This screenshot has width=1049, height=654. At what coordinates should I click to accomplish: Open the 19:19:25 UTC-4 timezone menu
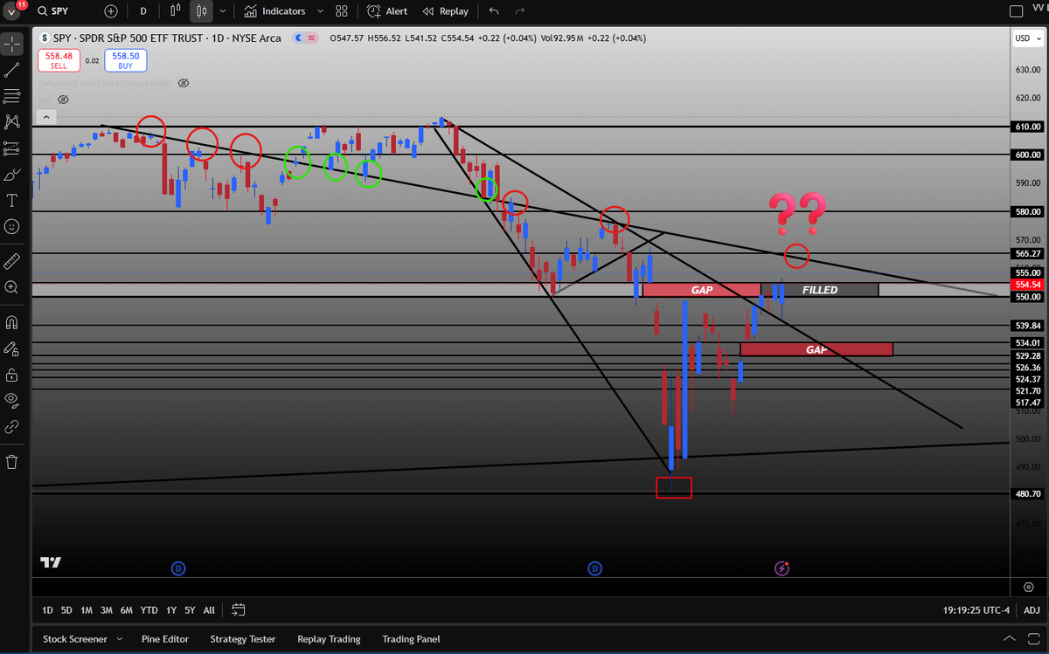975,610
